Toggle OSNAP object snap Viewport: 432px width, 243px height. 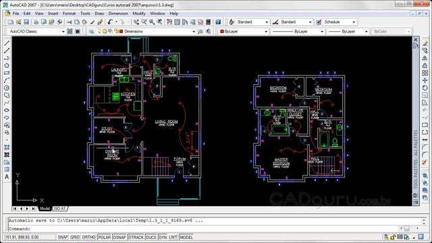119,237
